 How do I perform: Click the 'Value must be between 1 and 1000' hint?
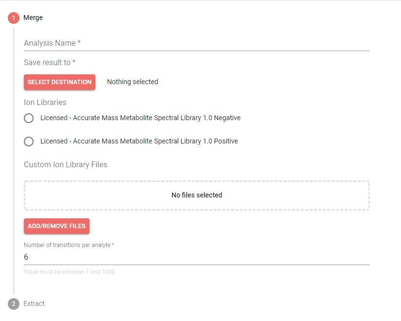coord(69,272)
